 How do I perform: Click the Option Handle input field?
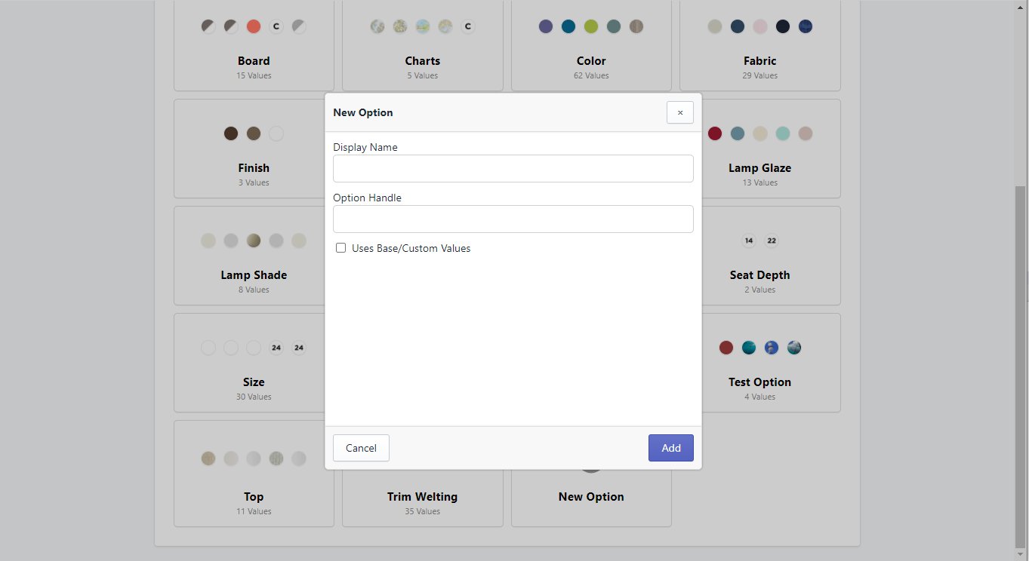513,219
